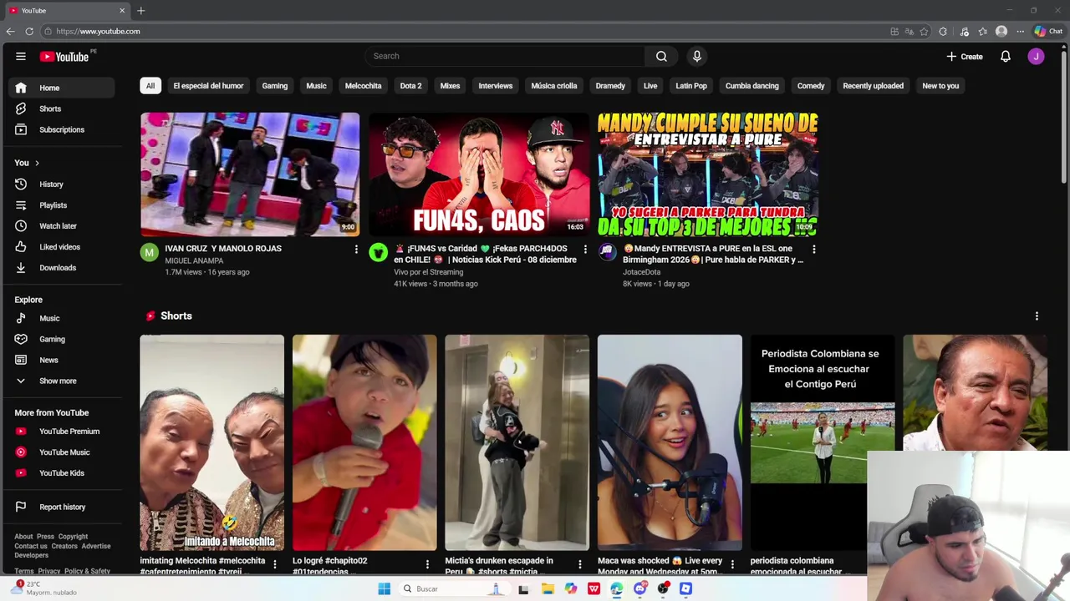This screenshot has width=1070, height=601.
Task: Open YouTube Premium in the sidebar
Action: pyautogui.click(x=61, y=431)
